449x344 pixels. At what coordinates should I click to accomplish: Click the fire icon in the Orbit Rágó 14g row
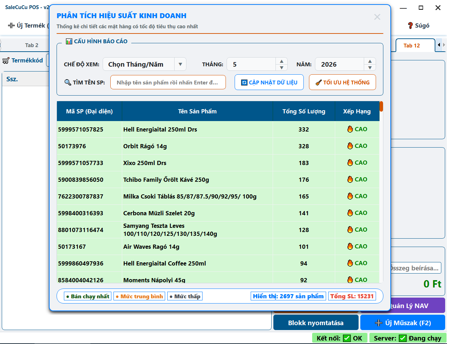pos(350,146)
